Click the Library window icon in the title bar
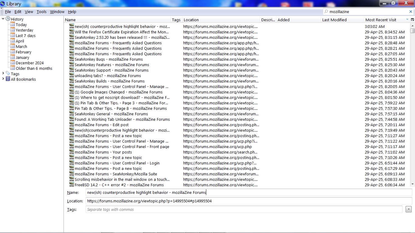 [3, 4]
